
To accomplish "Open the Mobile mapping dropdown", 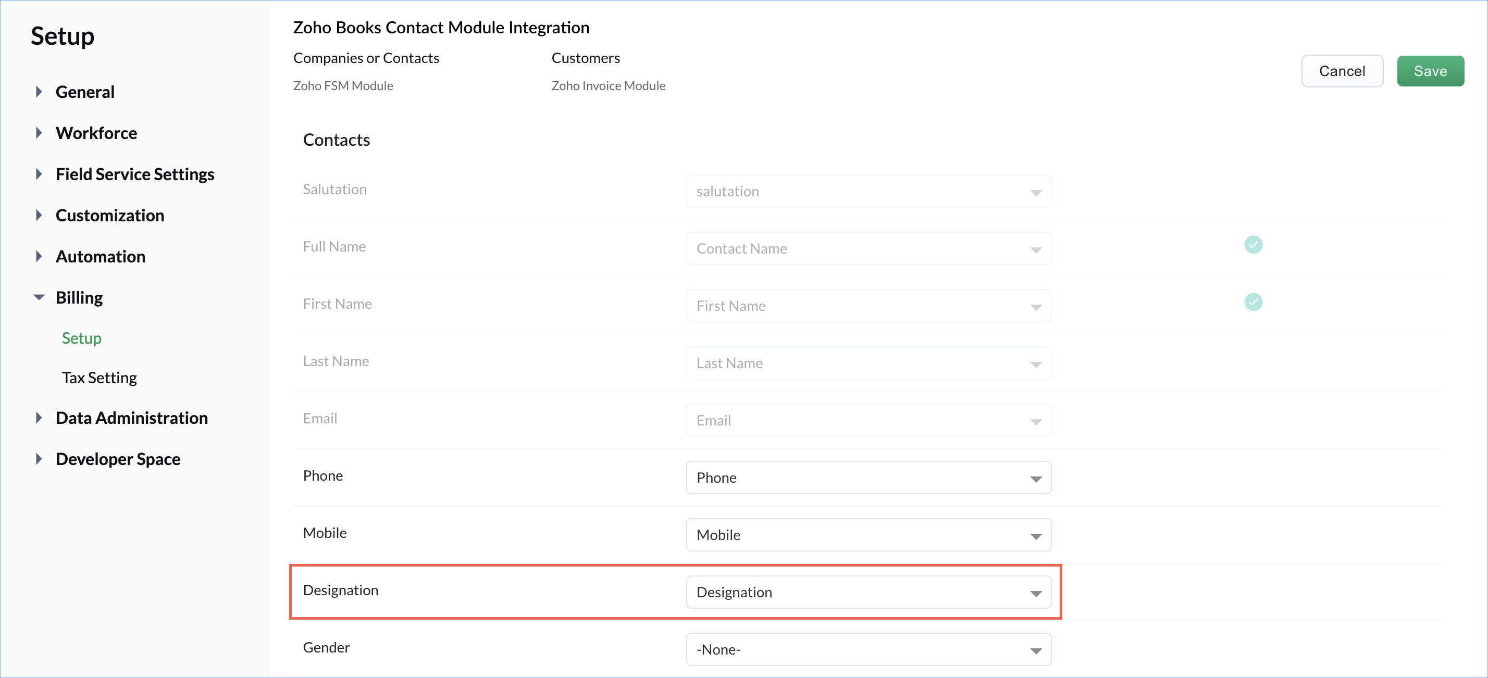I will coord(867,535).
